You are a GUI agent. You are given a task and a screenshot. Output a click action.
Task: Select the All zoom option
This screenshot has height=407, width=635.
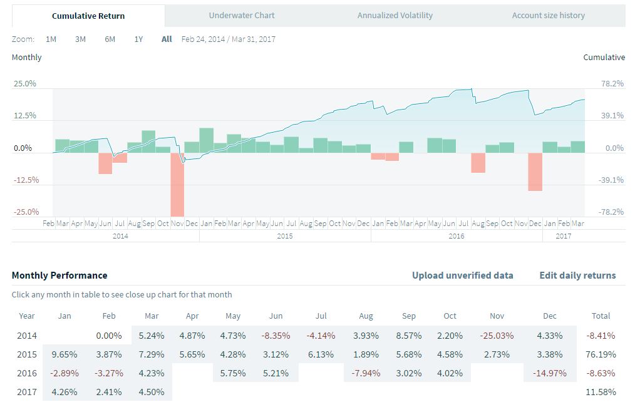[x=167, y=39]
